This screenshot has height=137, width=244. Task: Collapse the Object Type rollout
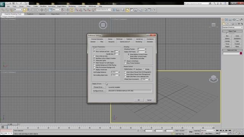click(x=232, y=31)
